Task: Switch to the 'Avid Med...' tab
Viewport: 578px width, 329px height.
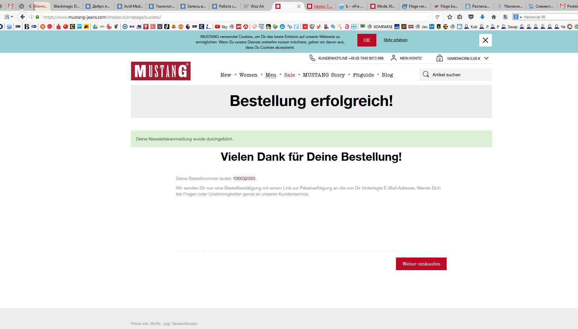Action: pyautogui.click(x=130, y=6)
